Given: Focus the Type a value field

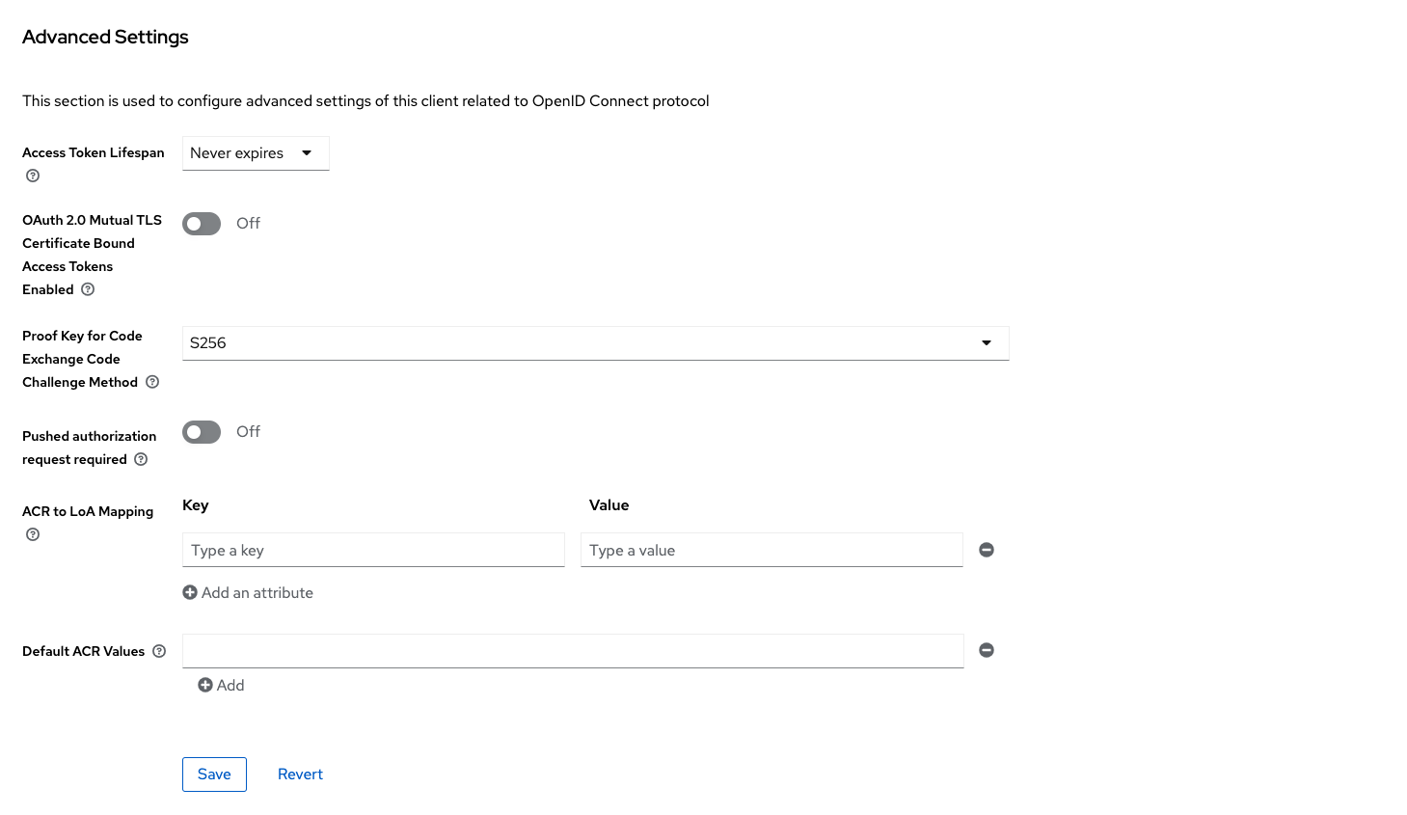Looking at the screenshot, I should click(x=771, y=550).
